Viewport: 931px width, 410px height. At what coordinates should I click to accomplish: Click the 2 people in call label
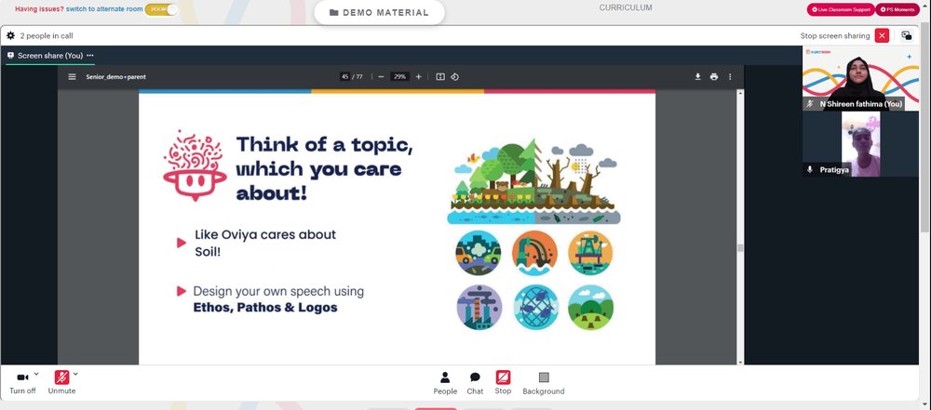pyautogui.click(x=47, y=35)
